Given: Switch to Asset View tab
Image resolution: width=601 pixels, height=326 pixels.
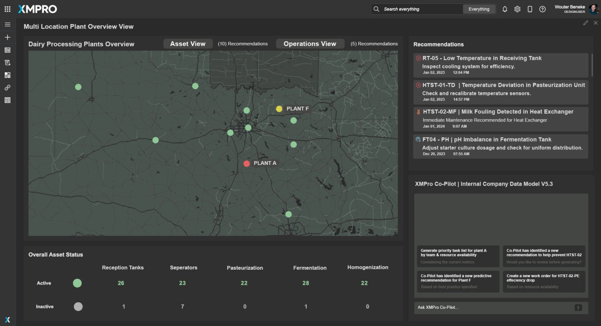Looking at the screenshot, I should click(188, 44).
